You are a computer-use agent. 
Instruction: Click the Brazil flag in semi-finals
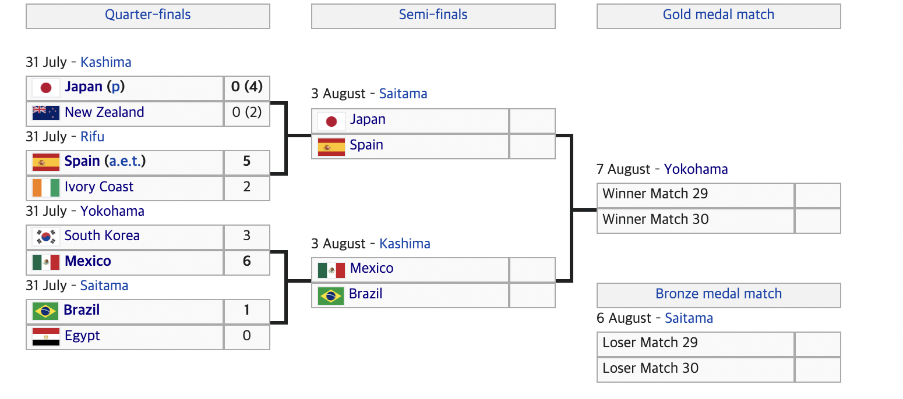(331, 295)
